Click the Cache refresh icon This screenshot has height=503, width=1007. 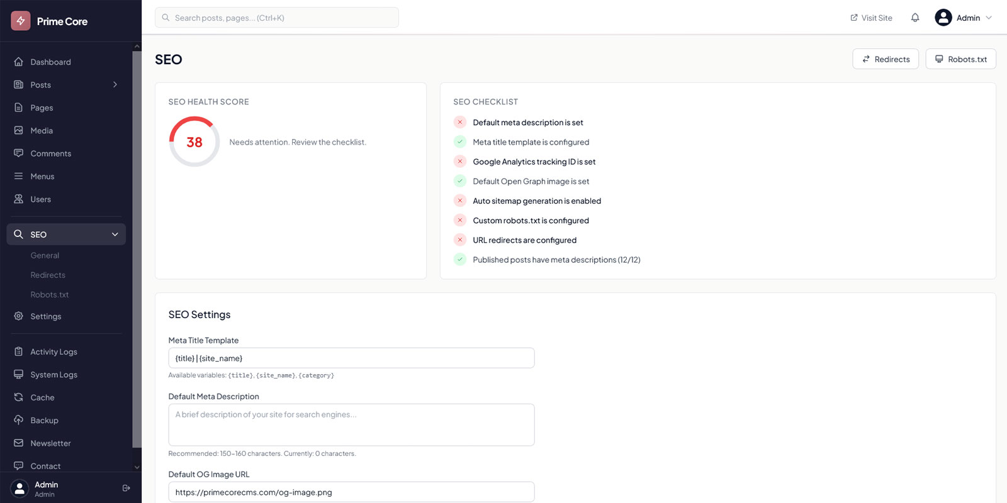click(19, 397)
